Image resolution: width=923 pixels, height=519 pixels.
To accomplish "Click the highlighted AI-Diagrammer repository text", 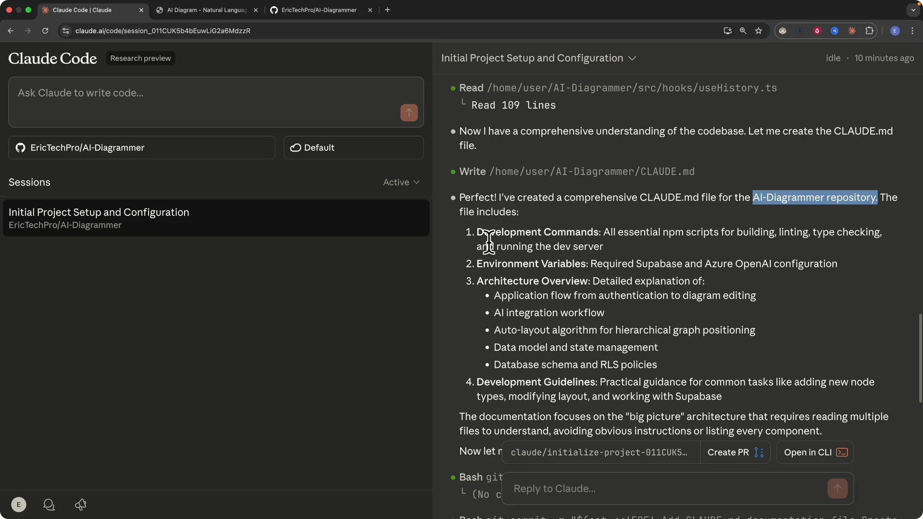I will (815, 198).
